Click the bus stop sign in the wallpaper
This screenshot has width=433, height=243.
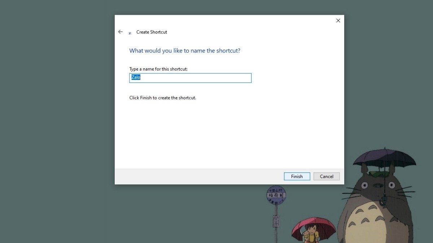(x=276, y=194)
